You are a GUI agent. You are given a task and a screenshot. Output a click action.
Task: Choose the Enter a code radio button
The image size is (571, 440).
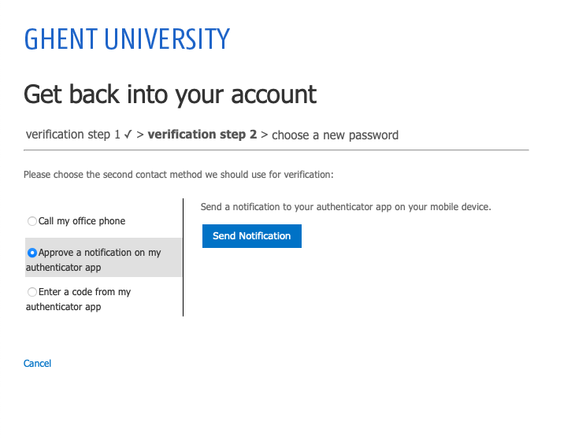(x=32, y=292)
